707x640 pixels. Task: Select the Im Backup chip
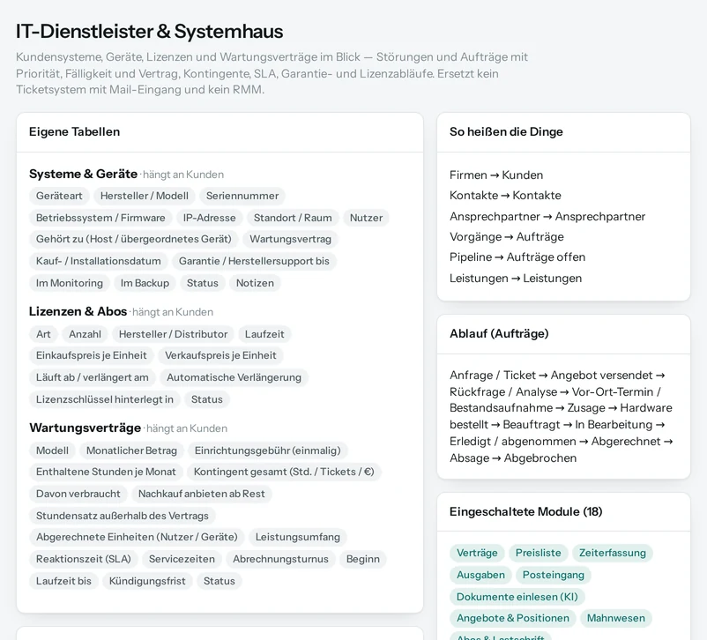pyautogui.click(x=145, y=283)
